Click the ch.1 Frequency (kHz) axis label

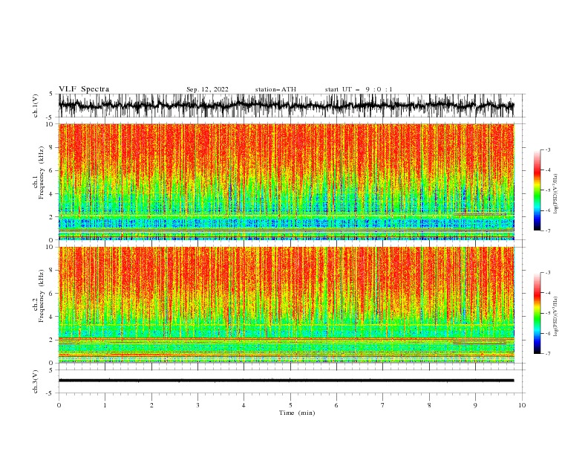pyautogui.click(x=39, y=173)
